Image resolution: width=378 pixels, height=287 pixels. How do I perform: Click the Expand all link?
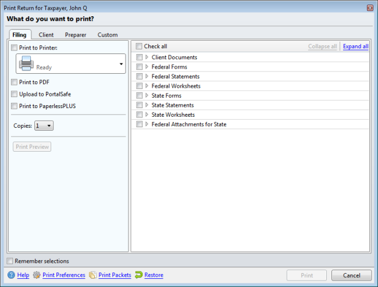[355, 46]
